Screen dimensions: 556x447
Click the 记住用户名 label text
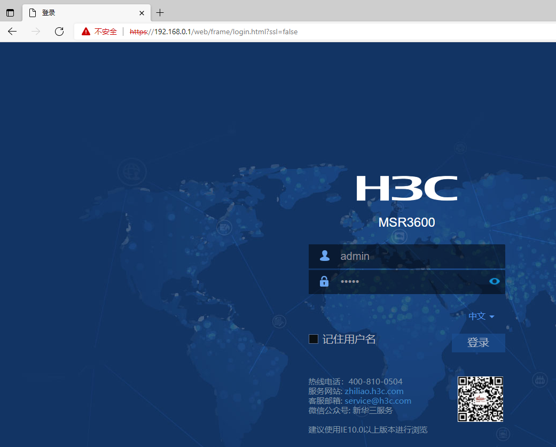pos(349,339)
